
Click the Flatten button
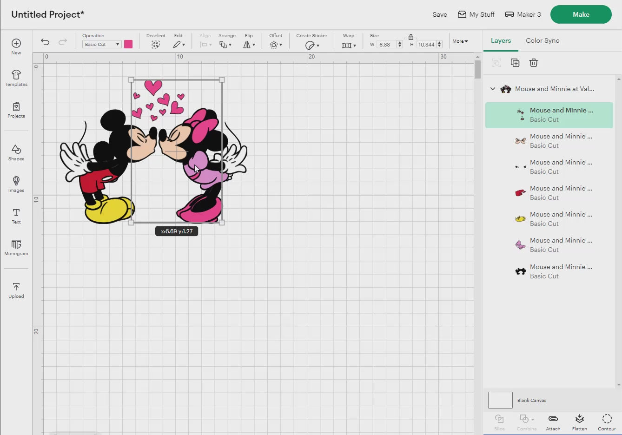[x=580, y=422]
